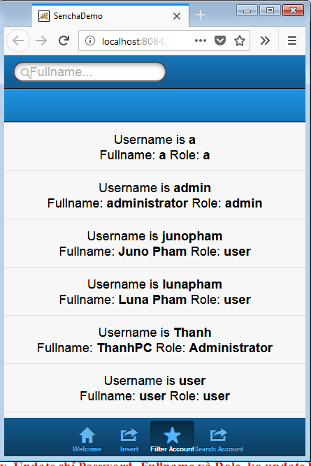The width and height of the screenshot is (311, 466).
Task: Click the Fullname search field
Action: [89, 72]
